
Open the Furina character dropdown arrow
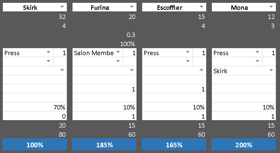click(132, 7)
